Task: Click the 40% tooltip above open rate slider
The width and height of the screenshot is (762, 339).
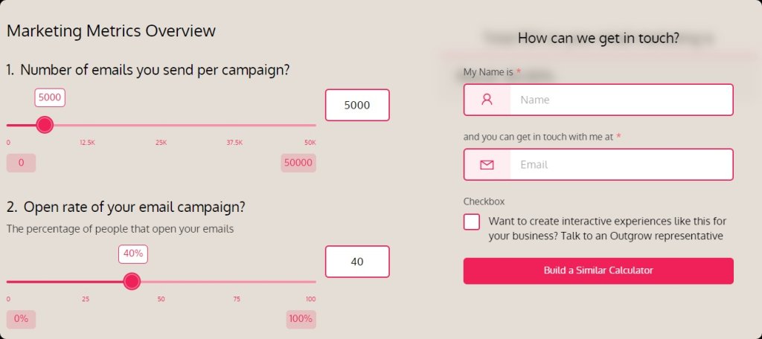Action: (133, 254)
